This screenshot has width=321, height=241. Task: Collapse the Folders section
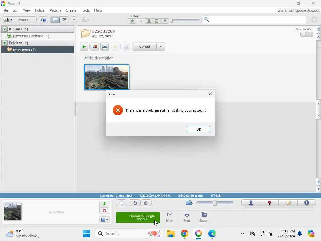click(x=5, y=43)
